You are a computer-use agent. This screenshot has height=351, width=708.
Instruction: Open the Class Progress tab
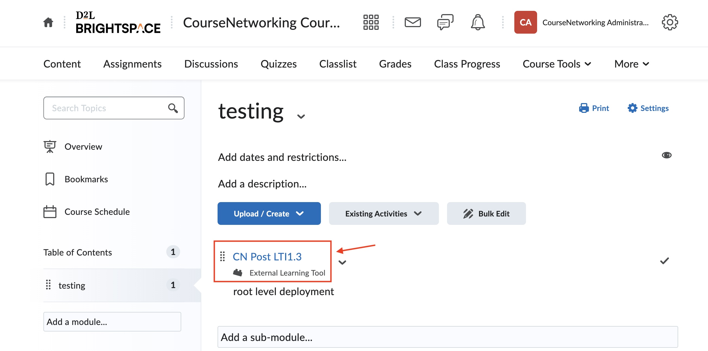point(467,64)
